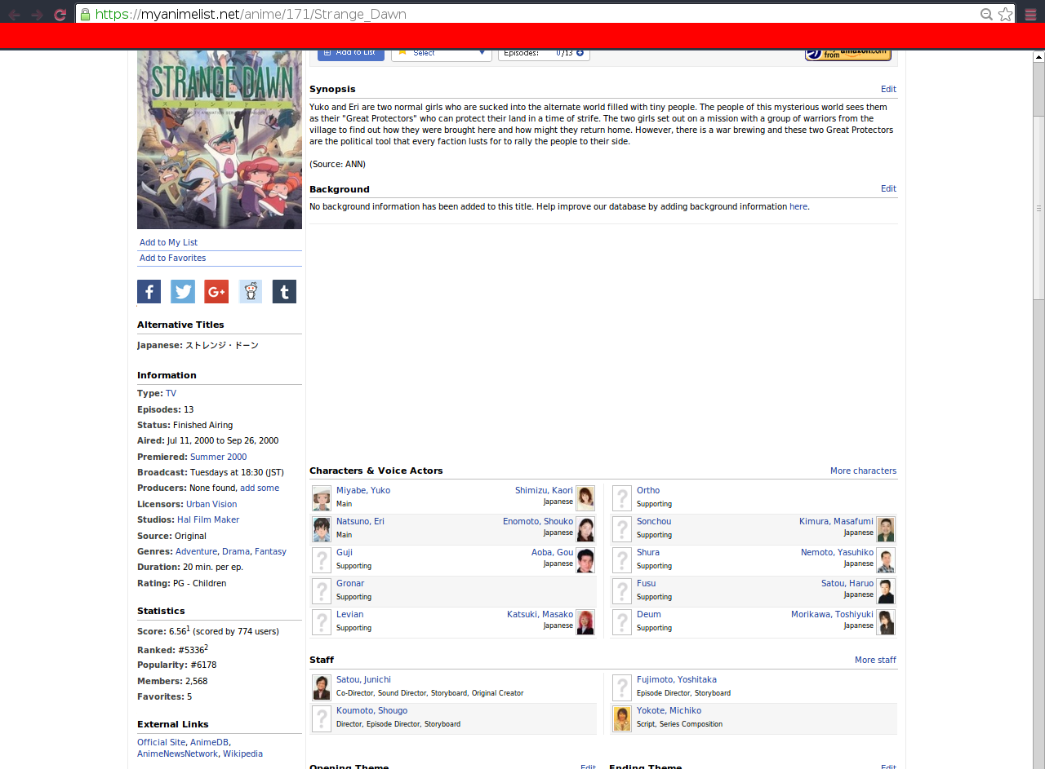The image size is (1045, 769).
Task: Increment watched episodes plus icon
Action: (x=580, y=53)
